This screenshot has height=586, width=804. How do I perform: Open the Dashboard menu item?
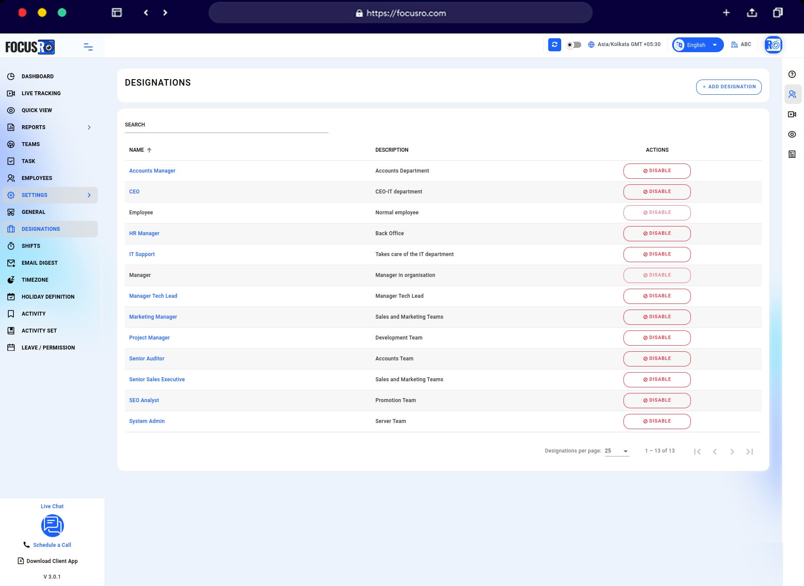point(38,76)
